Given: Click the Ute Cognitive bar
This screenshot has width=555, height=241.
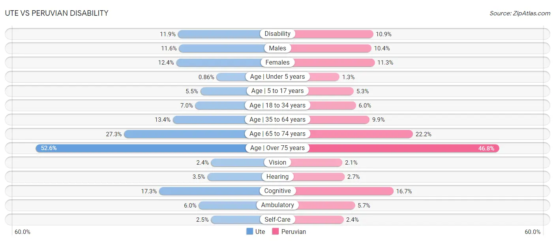Looking at the screenshot, I should pos(209,191).
